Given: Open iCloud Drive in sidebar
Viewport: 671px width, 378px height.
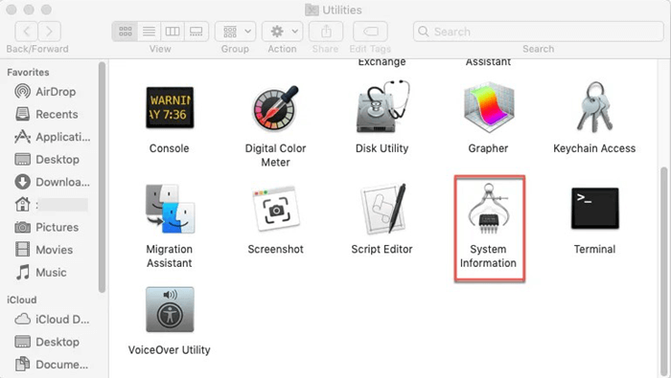Looking at the screenshot, I should (52, 319).
